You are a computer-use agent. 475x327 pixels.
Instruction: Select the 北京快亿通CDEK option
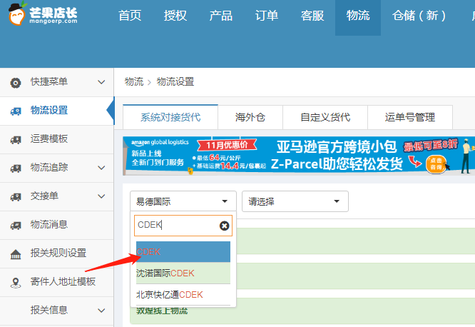183,295
